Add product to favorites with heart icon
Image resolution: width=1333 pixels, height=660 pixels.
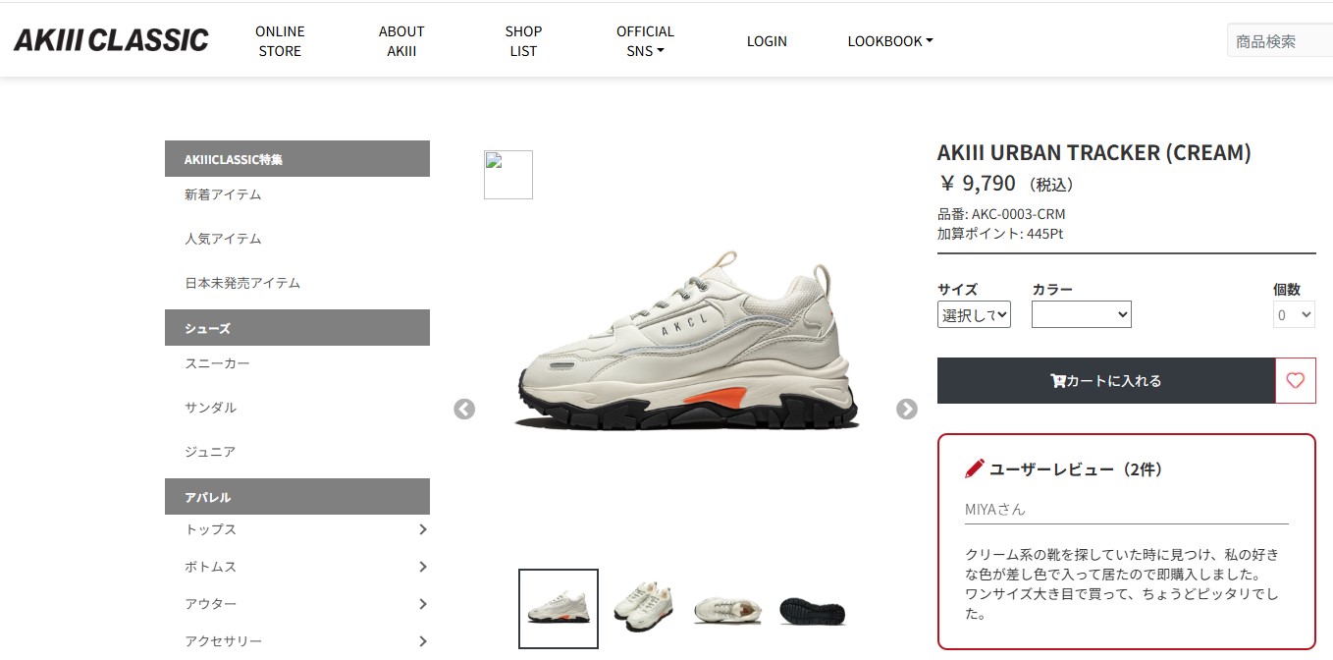(x=1296, y=381)
